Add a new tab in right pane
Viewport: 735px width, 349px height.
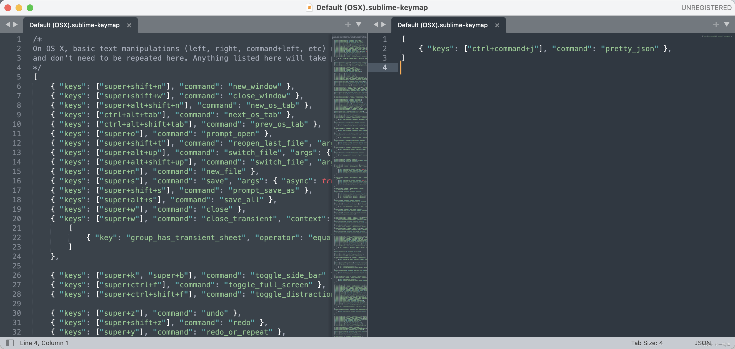pos(716,24)
